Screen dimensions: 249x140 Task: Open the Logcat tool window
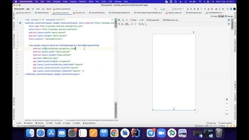point(67,123)
